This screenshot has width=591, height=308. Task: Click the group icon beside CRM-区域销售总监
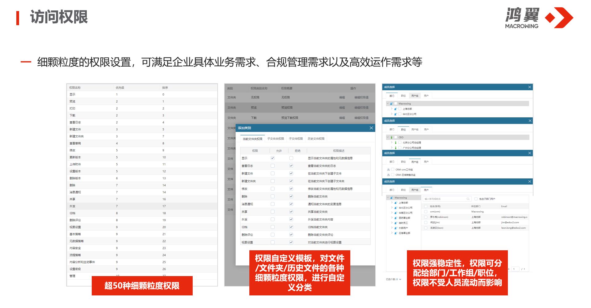point(388,175)
